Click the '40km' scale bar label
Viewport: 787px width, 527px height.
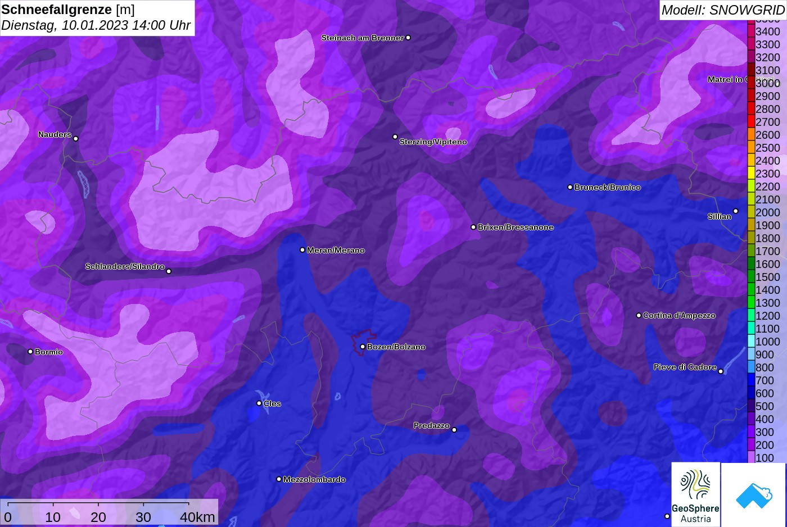point(197,517)
